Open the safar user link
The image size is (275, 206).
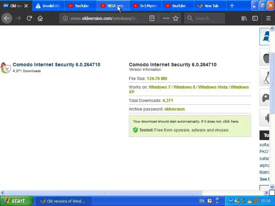pos(264,159)
